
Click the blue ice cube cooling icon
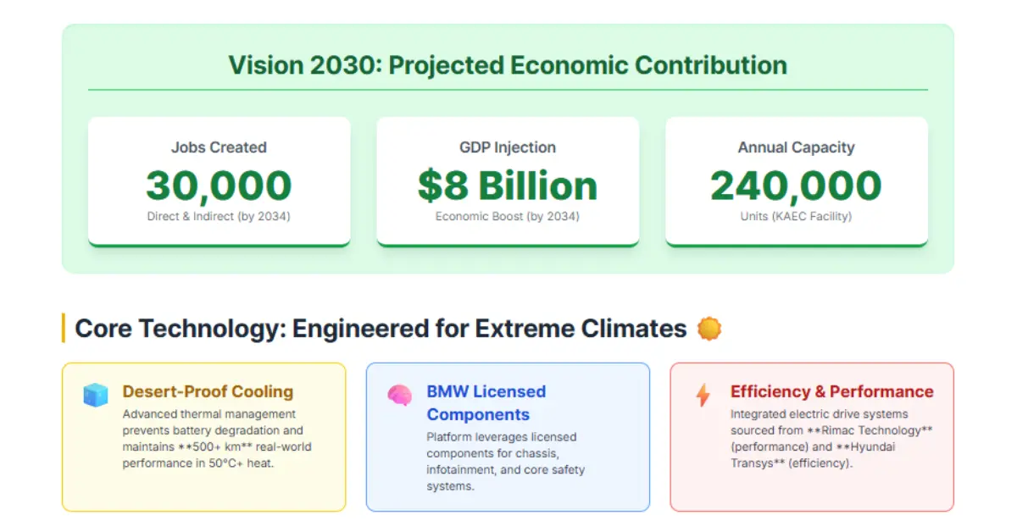point(95,395)
